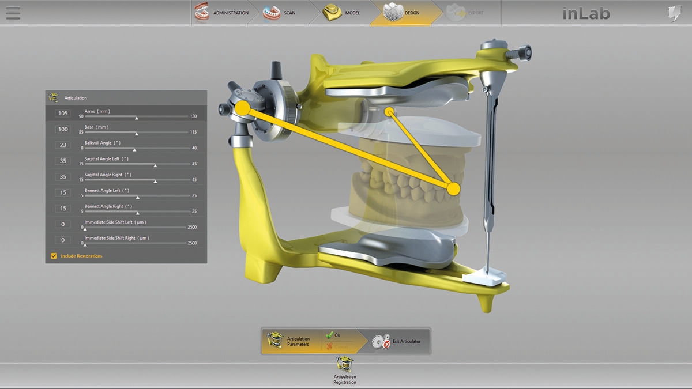Switch to the Model phase
This screenshot has height=389, width=692.
(x=332, y=12)
